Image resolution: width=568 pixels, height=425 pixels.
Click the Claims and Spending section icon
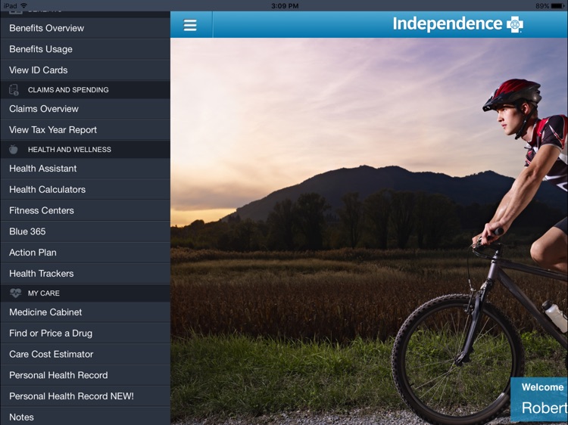click(14, 90)
